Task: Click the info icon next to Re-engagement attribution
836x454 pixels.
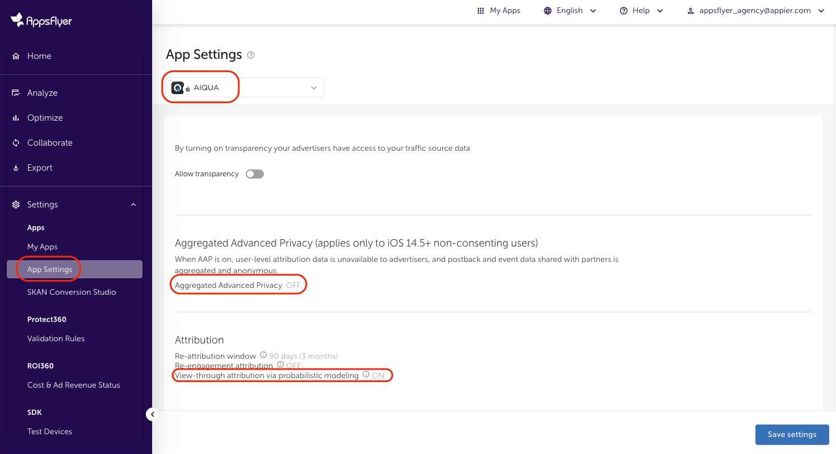Action: (280, 365)
